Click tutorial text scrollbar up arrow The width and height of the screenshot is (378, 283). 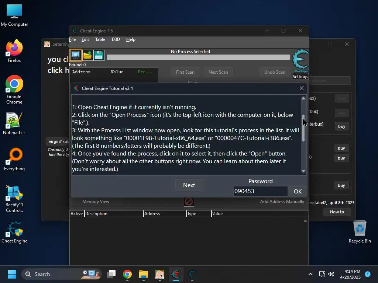[303, 98]
